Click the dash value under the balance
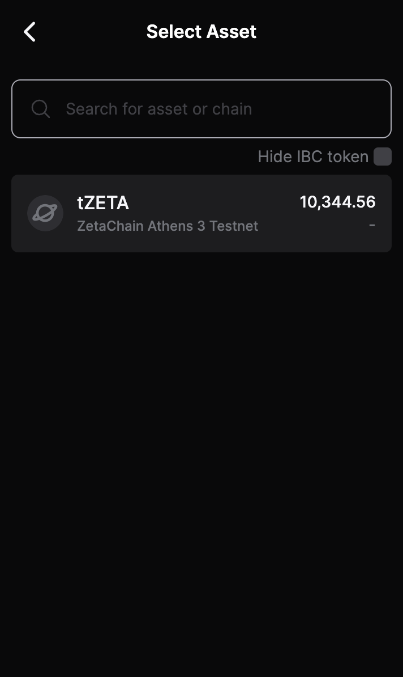This screenshot has width=403, height=677. [x=372, y=225]
